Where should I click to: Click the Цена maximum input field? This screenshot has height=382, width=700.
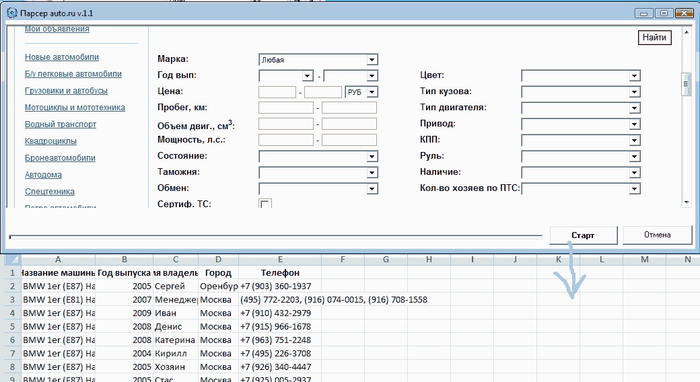pos(323,92)
